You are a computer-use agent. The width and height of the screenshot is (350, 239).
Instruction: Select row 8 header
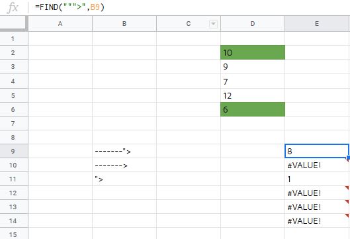point(13,137)
